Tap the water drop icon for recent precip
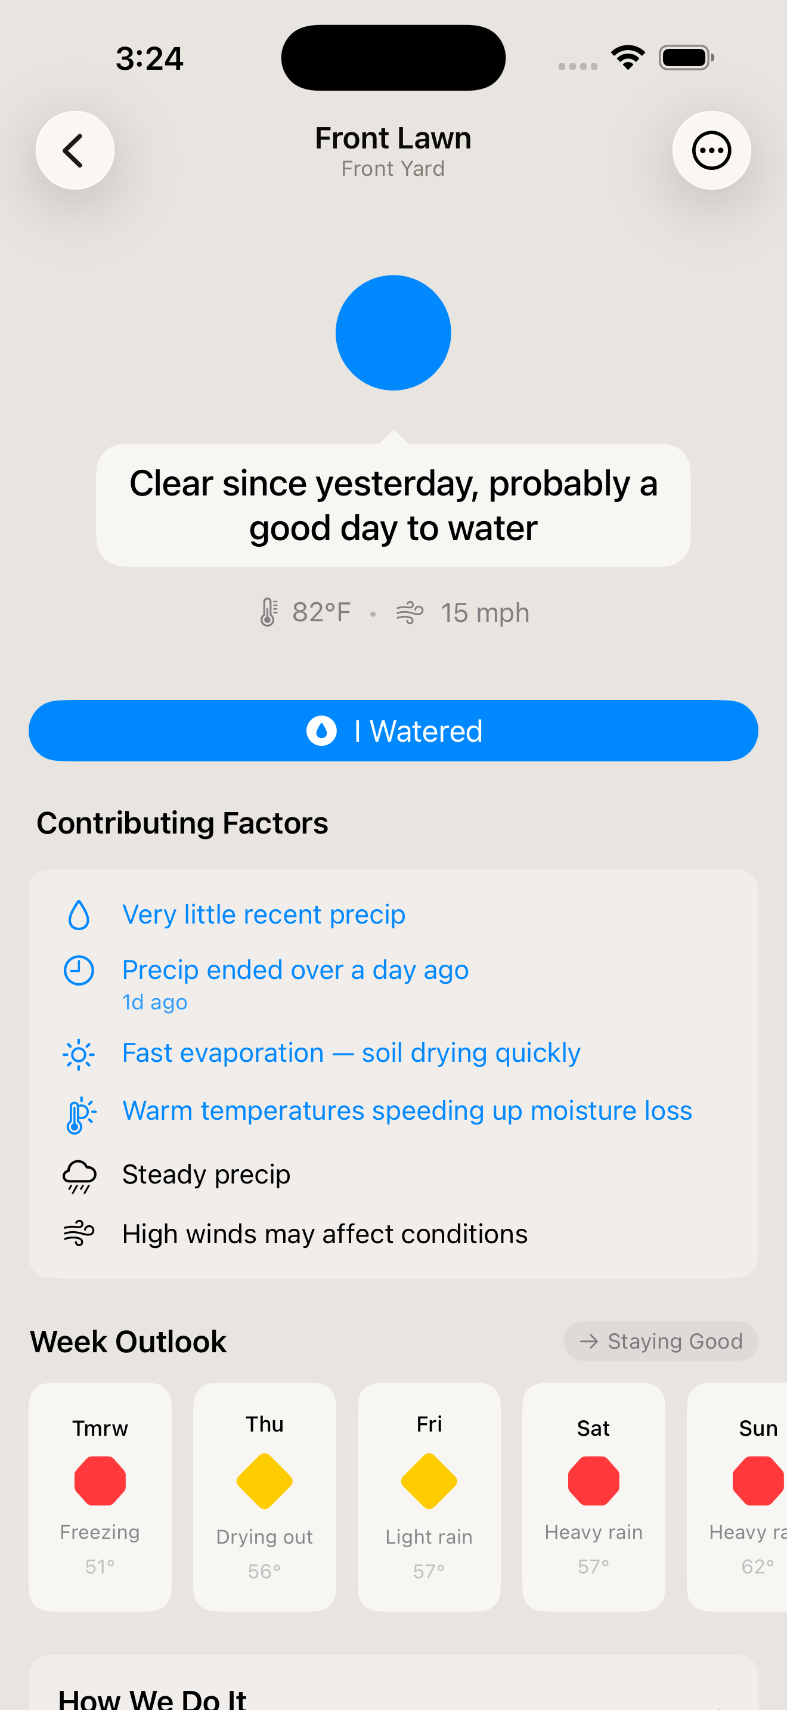The width and height of the screenshot is (787, 1710). (79, 915)
